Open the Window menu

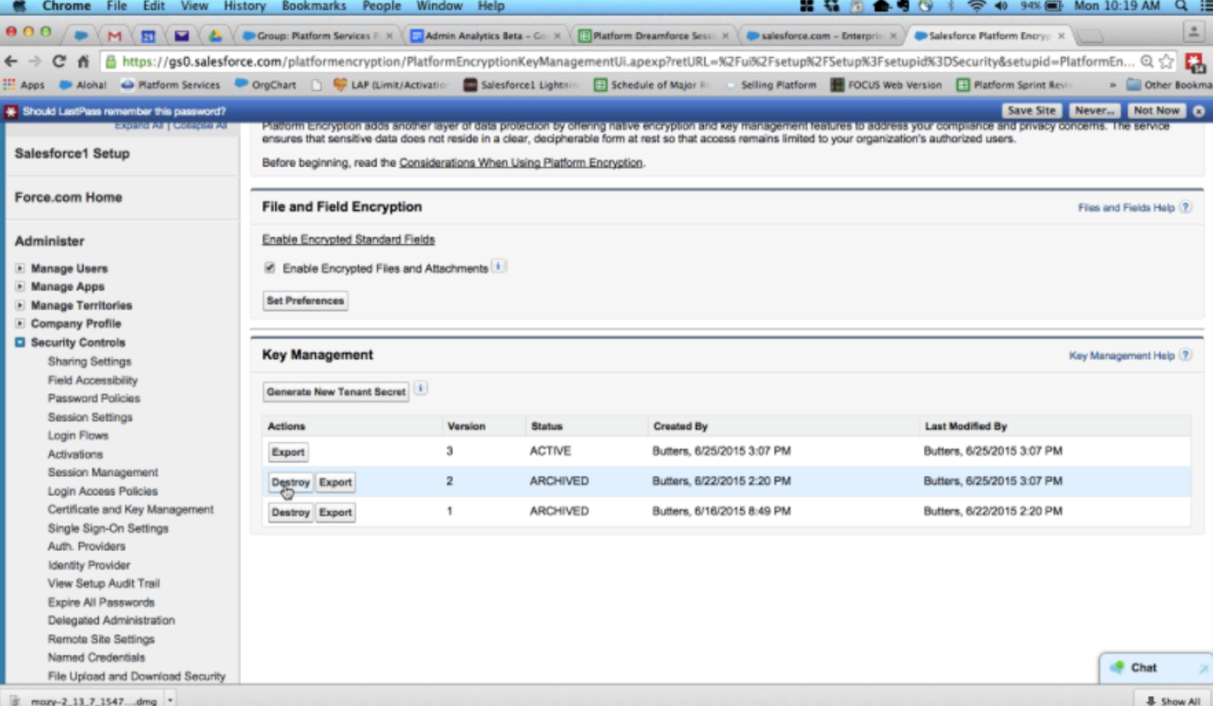pos(439,6)
